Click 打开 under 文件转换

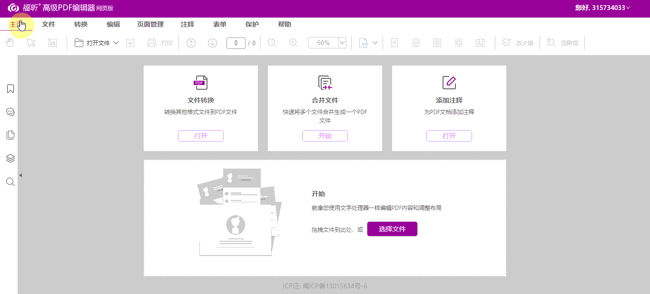pos(201,136)
